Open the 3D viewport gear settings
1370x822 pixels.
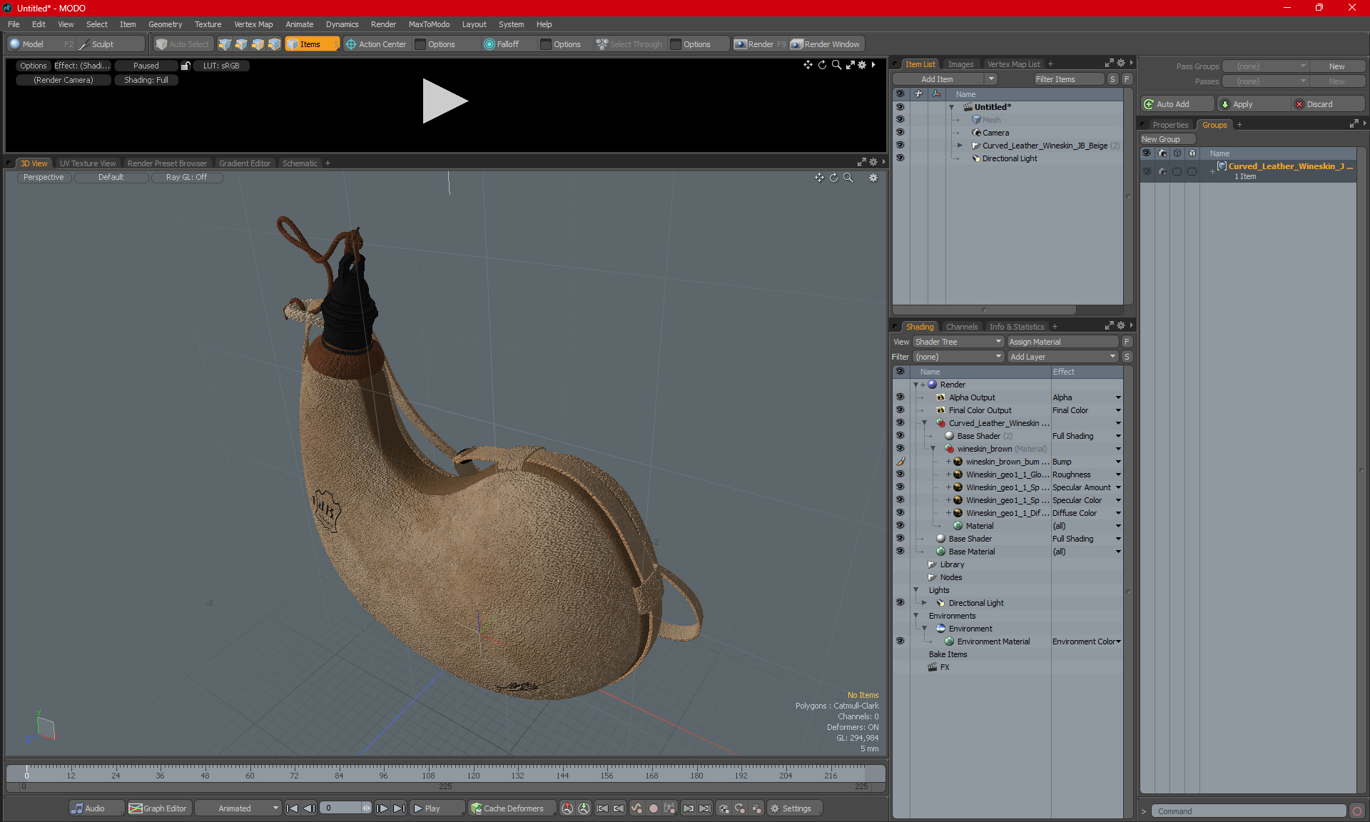point(873,178)
